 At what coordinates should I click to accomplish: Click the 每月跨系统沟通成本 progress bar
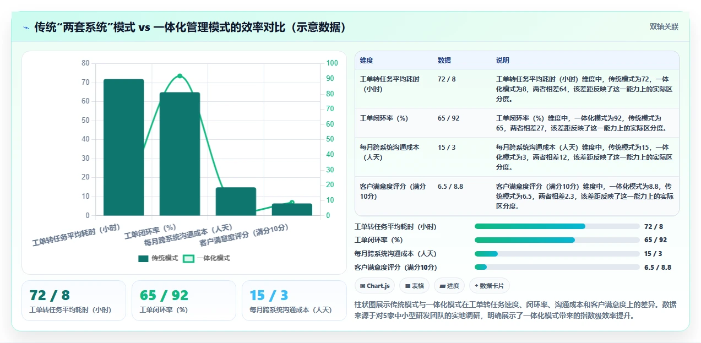[557, 253]
